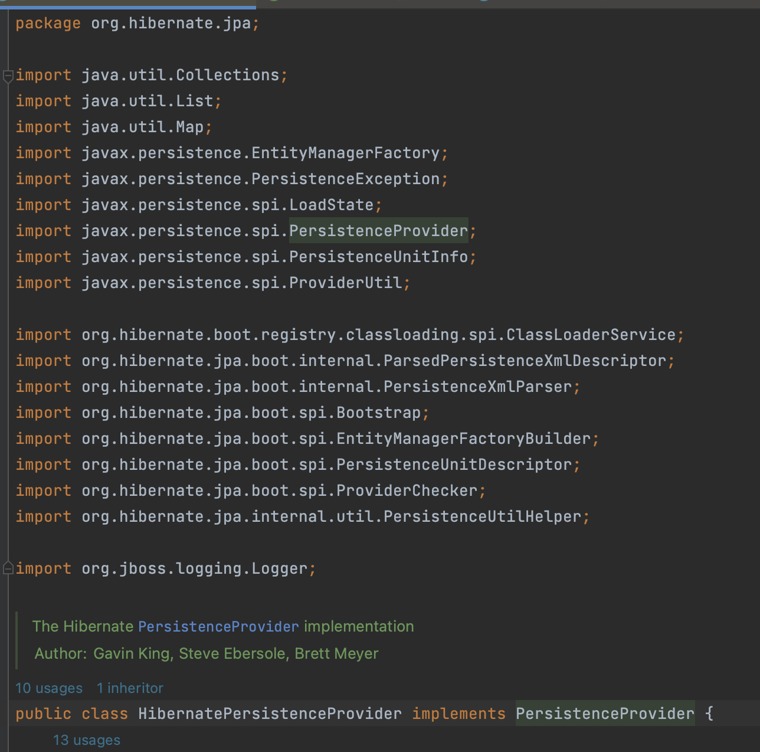The image size is (760, 752).
Task: Click 'ClassLoaderService' in import line
Action: point(591,335)
